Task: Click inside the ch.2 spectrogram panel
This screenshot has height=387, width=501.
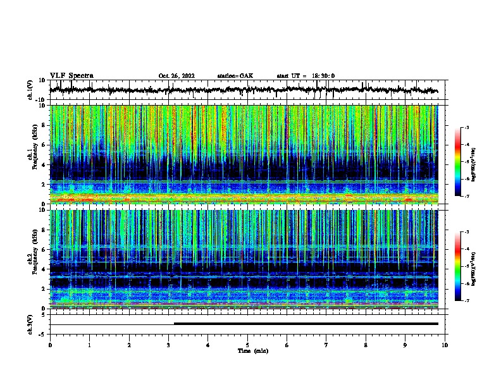Action: coord(244,259)
